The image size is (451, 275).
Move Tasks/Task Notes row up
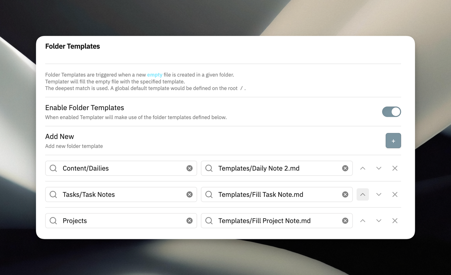tap(363, 194)
